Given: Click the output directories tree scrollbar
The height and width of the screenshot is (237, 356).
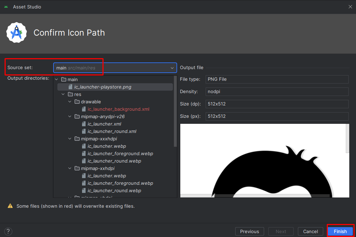Looking at the screenshot, I should 175,111.
